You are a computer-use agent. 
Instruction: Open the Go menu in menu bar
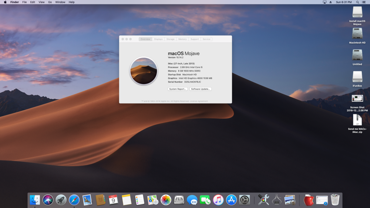[x=50, y=2]
